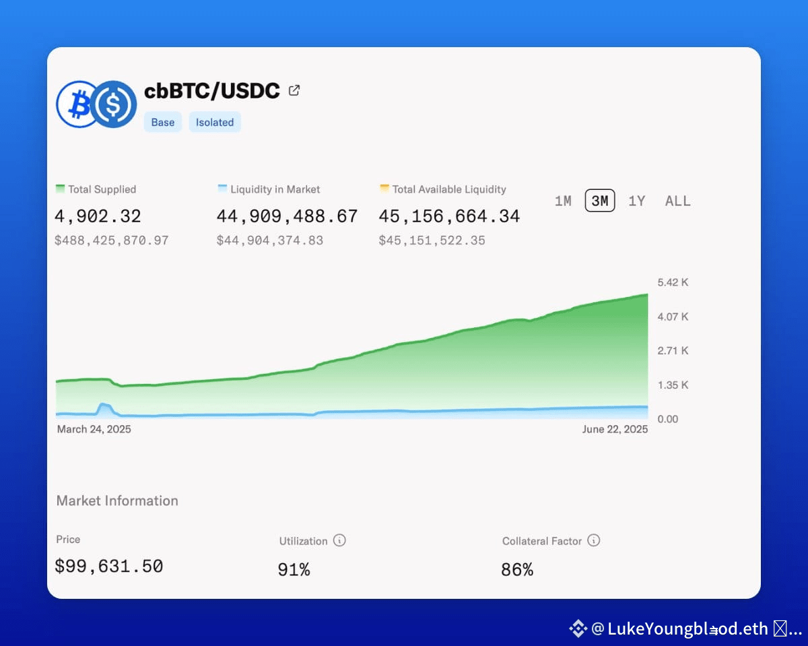Image resolution: width=808 pixels, height=646 pixels.
Task: Select the 44,909,488.67 liquidity value
Action: click(x=287, y=216)
